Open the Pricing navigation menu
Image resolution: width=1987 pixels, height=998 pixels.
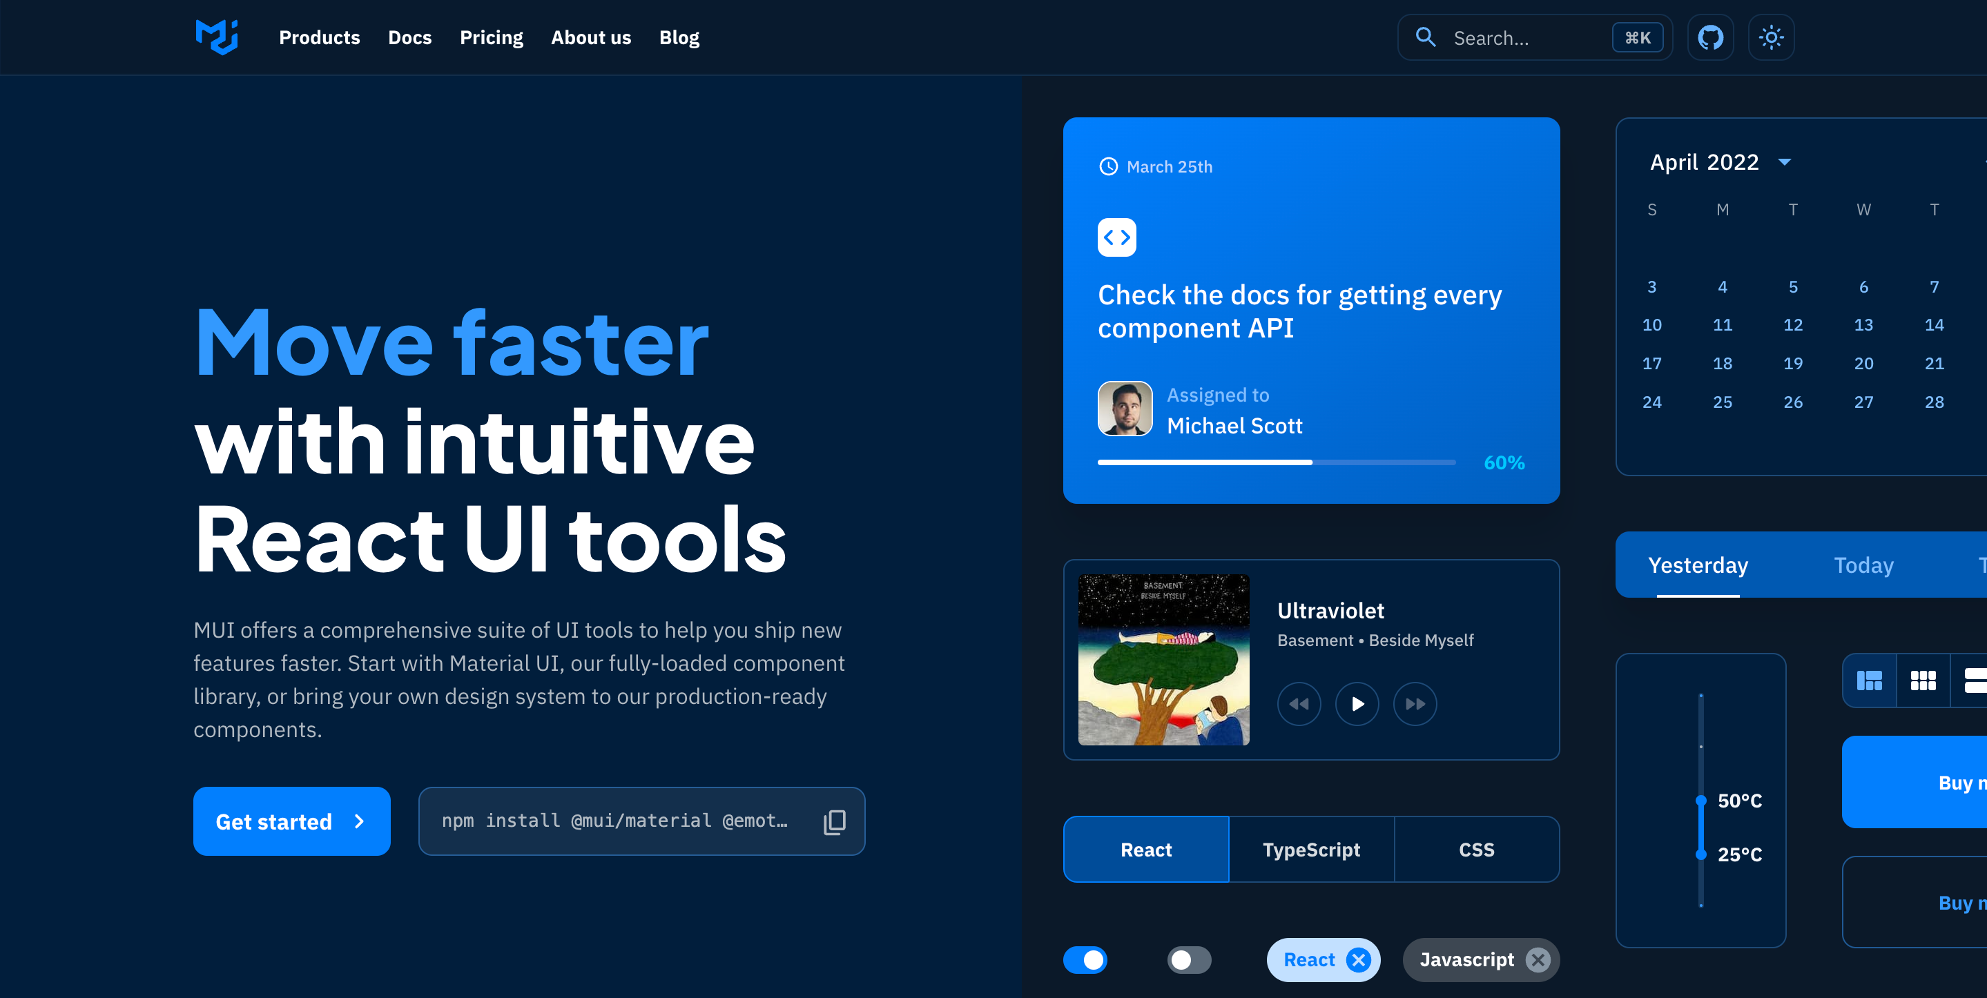click(x=492, y=37)
